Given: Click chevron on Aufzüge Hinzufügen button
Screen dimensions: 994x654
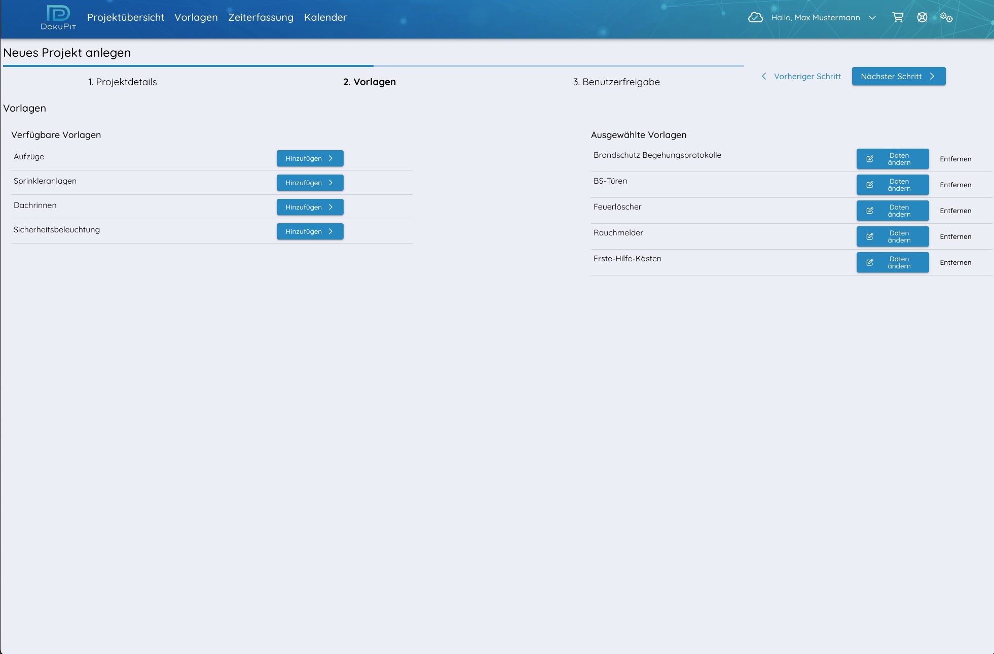Looking at the screenshot, I should coord(330,158).
